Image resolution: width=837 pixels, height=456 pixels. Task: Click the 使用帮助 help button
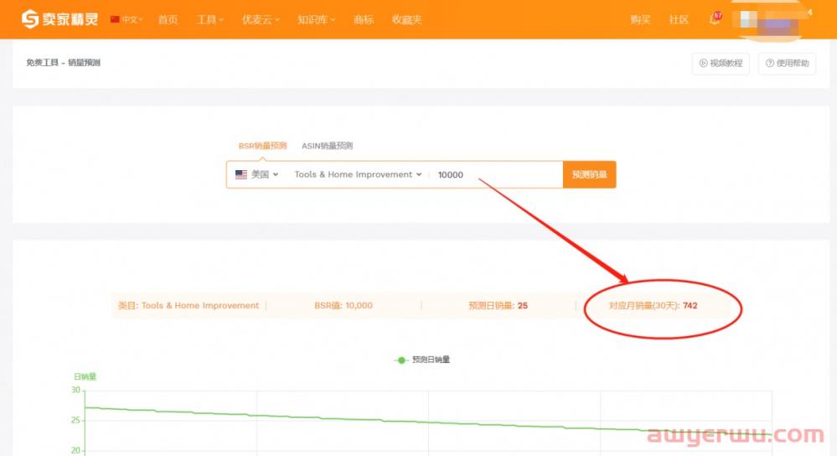787,63
